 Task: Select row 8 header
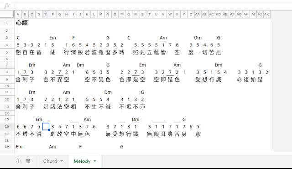[x=7, y=72]
